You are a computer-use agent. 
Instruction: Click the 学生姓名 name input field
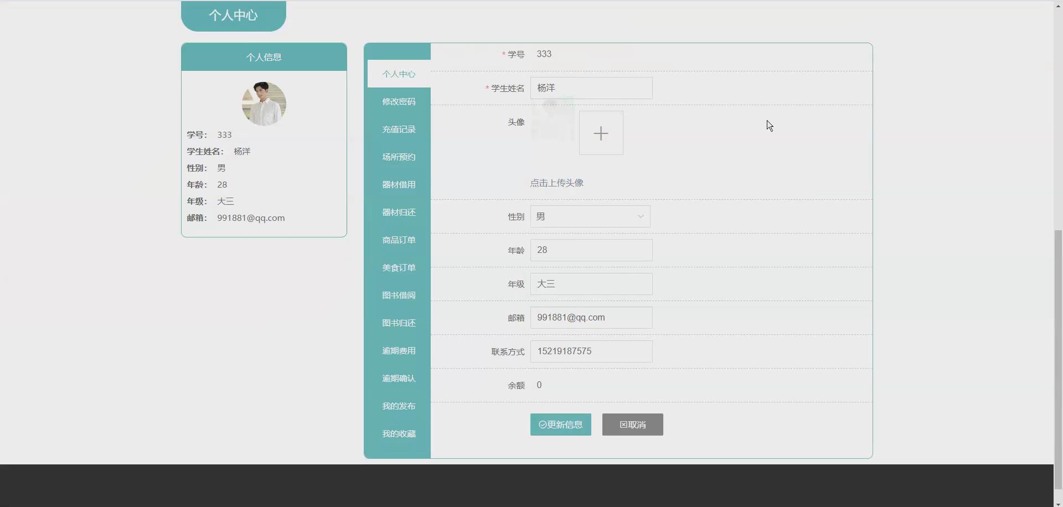coord(591,88)
